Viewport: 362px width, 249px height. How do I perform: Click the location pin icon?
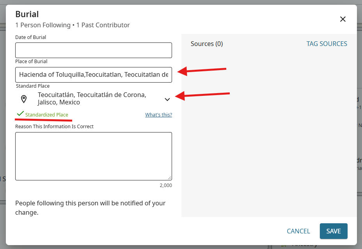pyautogui.click(x=24, y=99)
